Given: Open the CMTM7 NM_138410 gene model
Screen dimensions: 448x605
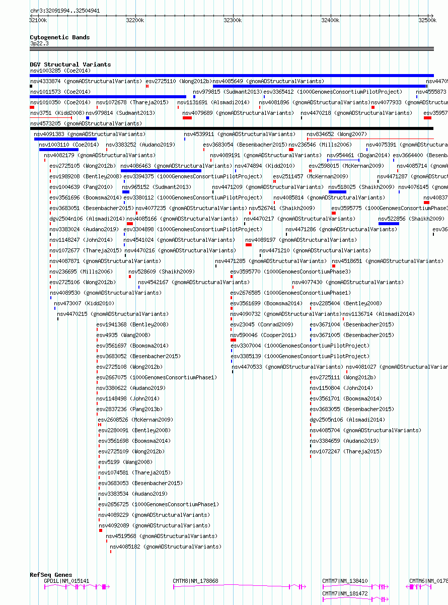Looking at the screenshot, I should [355, 587].
